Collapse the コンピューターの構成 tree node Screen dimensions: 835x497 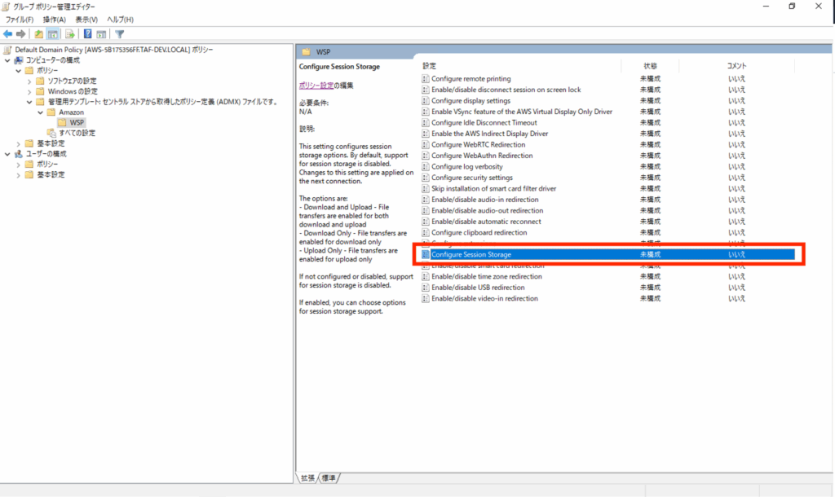[8, 60]
